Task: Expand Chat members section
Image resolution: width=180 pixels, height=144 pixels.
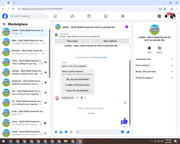Action: coord(154,66)
